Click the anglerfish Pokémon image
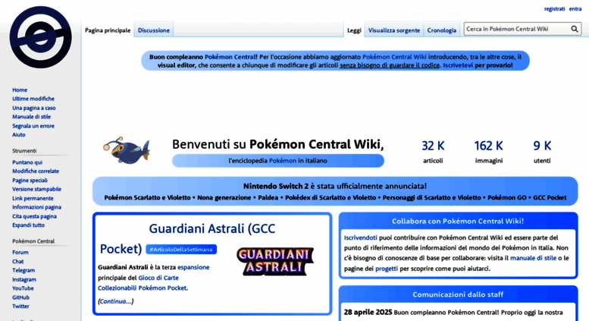 pyautogui.click(x=126, y=150)
